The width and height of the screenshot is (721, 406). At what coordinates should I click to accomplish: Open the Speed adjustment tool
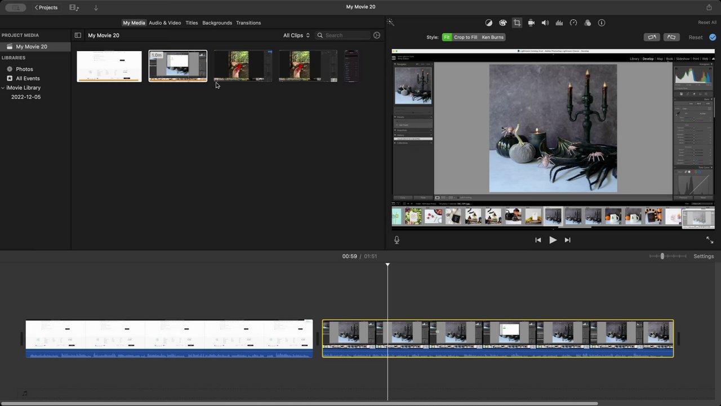pyautogui.click(x=573, y=23)
